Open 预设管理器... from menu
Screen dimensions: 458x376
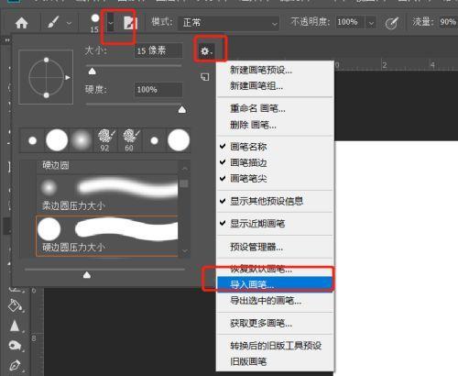275,247
